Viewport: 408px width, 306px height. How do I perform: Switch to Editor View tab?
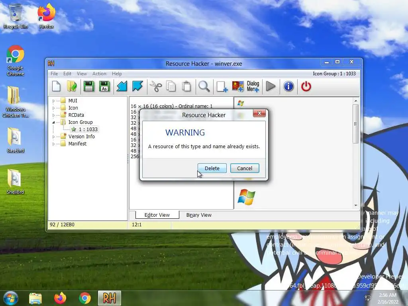tap(157, 215)
